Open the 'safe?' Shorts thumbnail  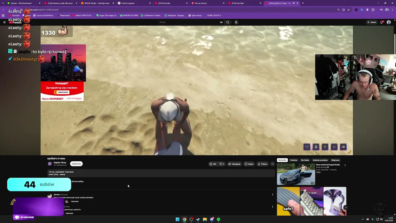point(288,201)
